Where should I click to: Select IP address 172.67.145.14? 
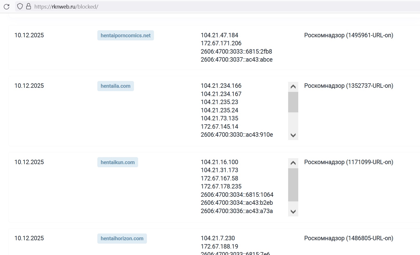pyautogui.click(x=219, y=127)
